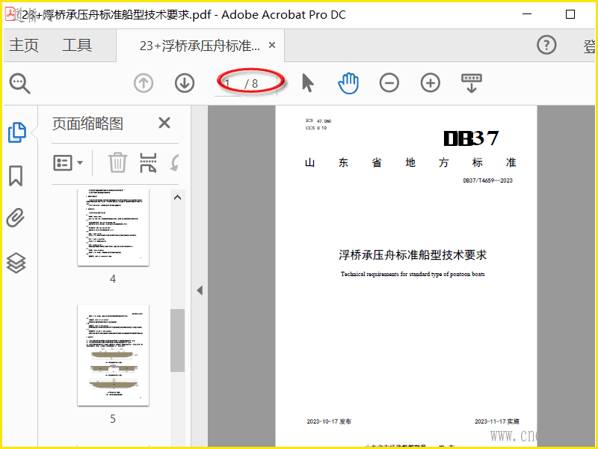Viewport: 598px width, 449px height.
Task: Go to next page arrow
Action: [185, 83]
